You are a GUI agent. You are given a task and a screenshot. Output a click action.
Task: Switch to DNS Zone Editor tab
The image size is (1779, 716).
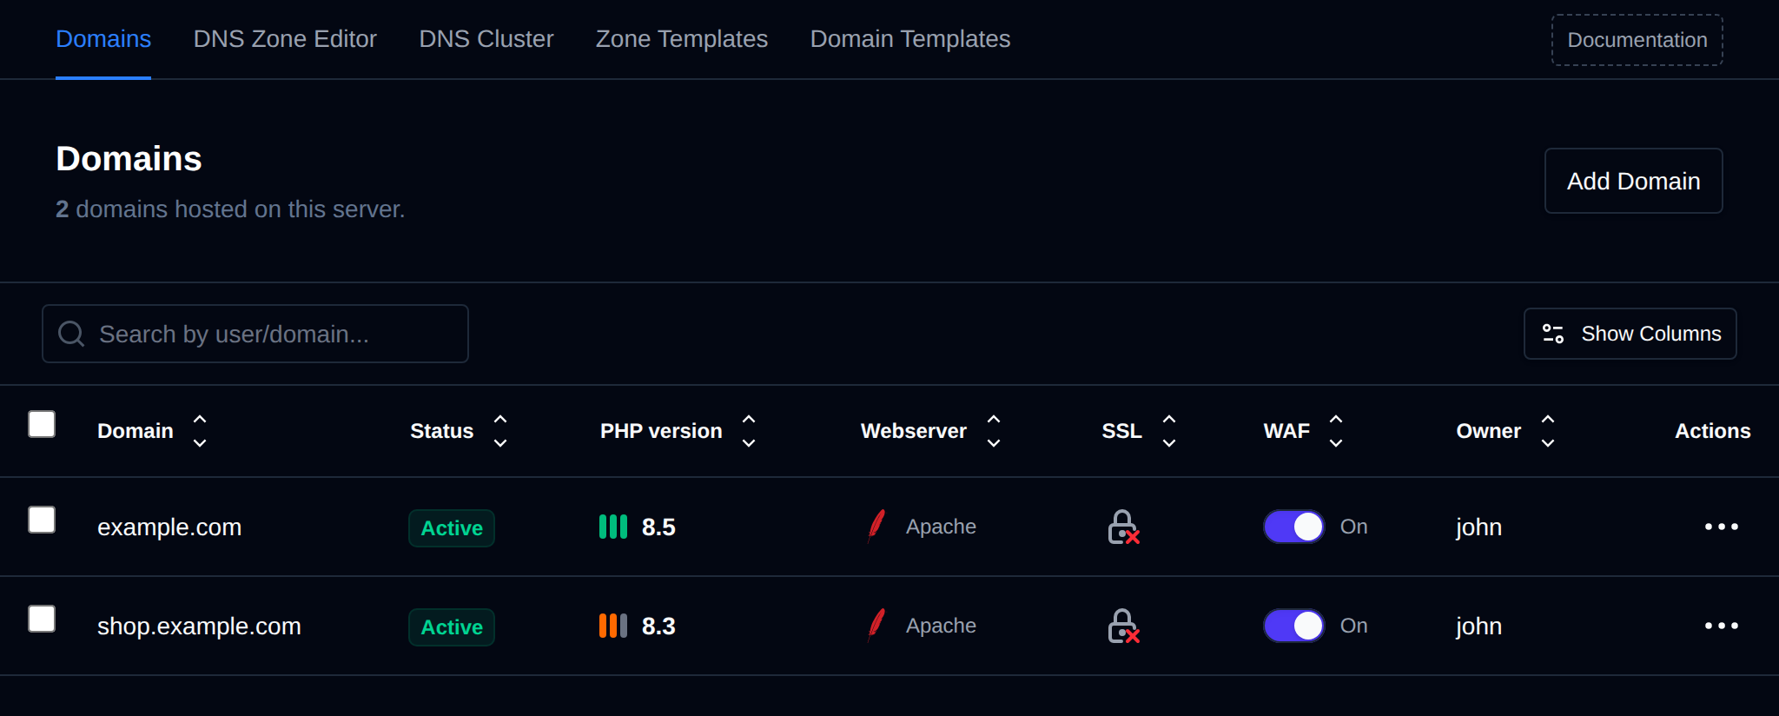285,39
